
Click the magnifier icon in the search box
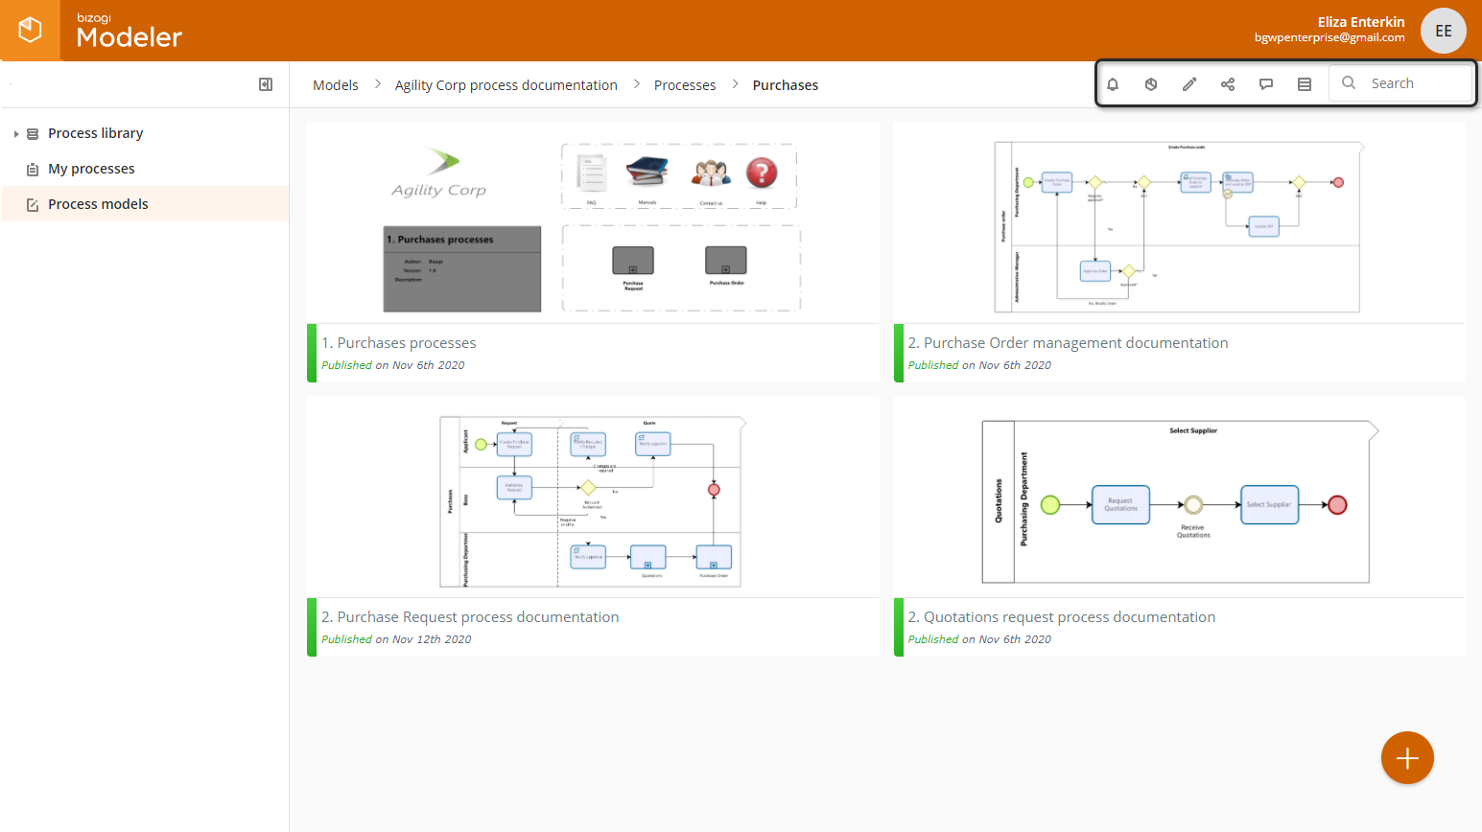[x=1349, y=83]
